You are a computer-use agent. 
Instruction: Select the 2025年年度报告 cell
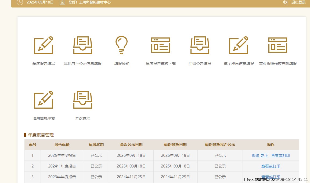coord(62,155)
